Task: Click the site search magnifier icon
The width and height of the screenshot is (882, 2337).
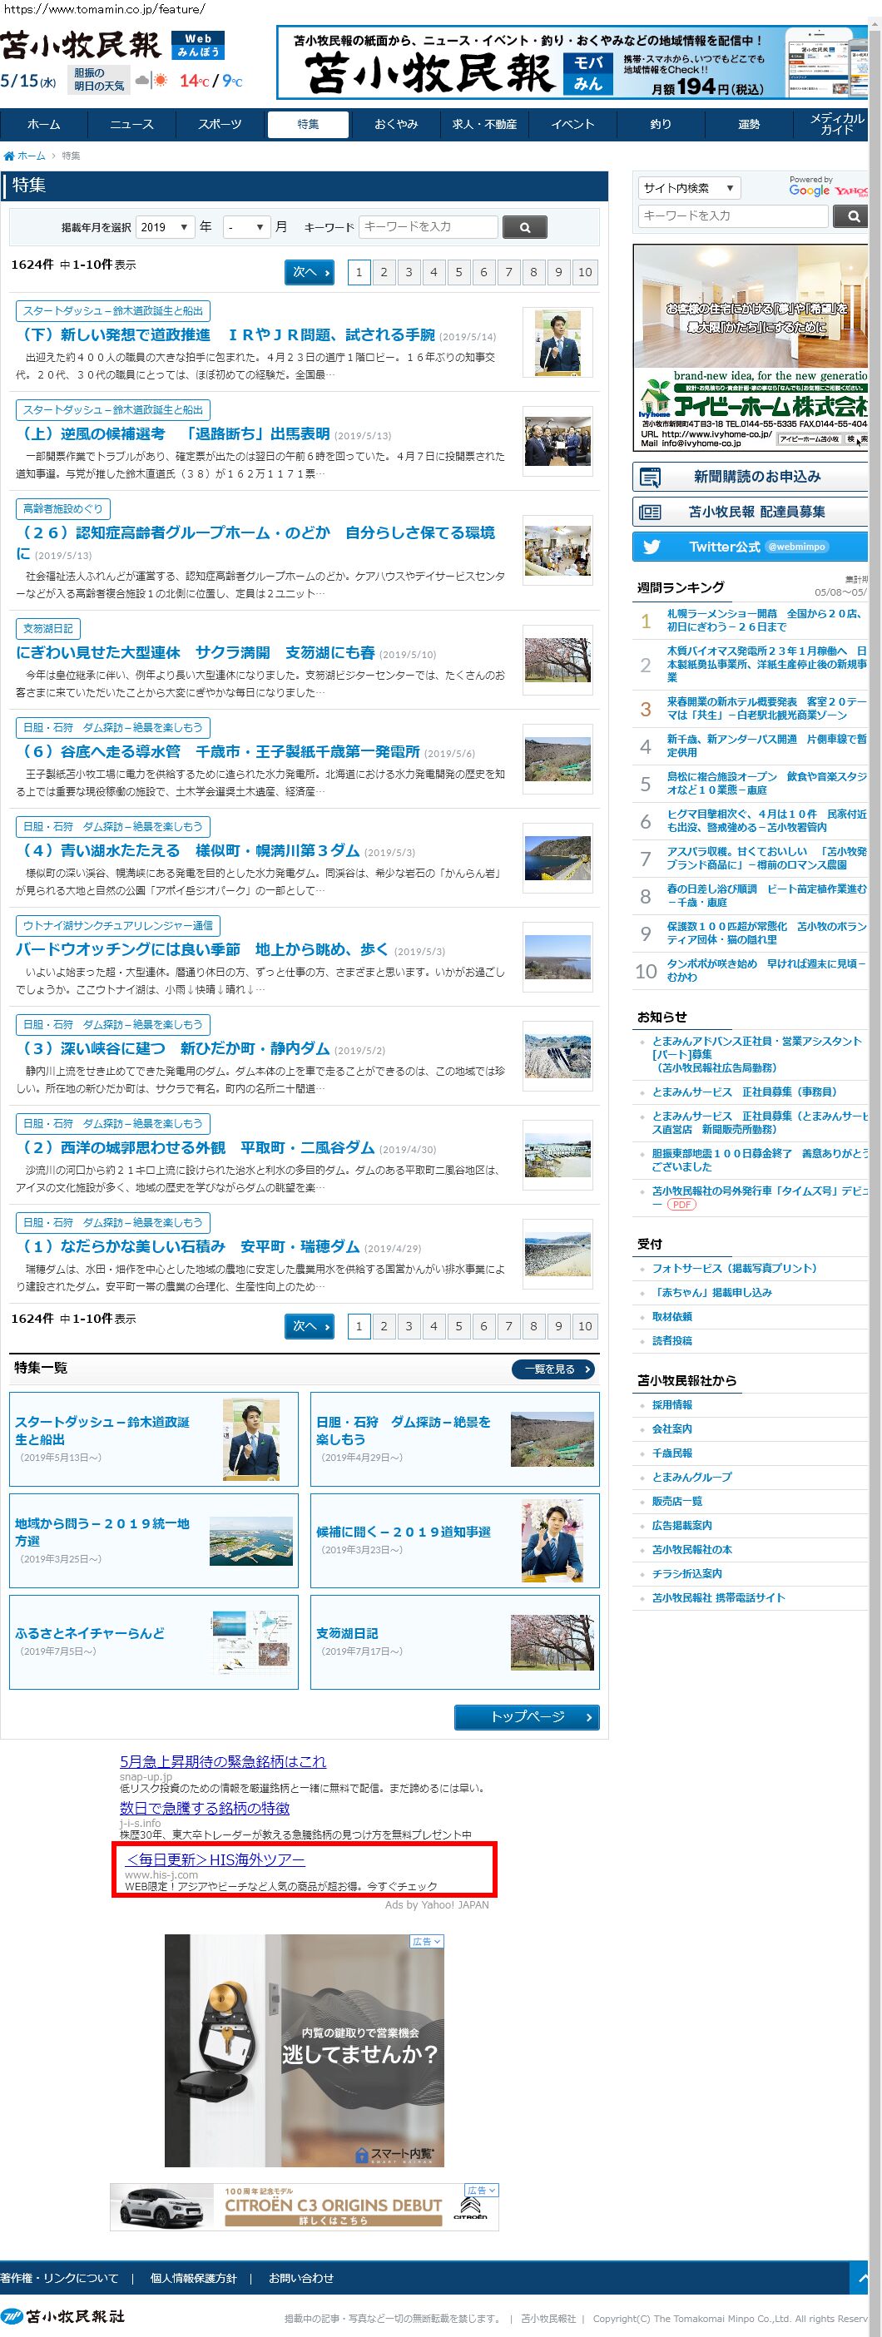Action: 851,216
